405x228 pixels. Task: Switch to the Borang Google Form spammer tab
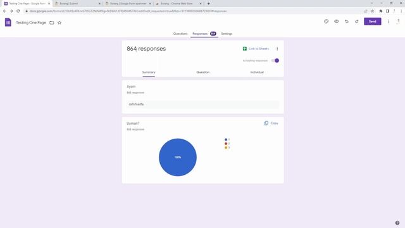coord(128,4)
